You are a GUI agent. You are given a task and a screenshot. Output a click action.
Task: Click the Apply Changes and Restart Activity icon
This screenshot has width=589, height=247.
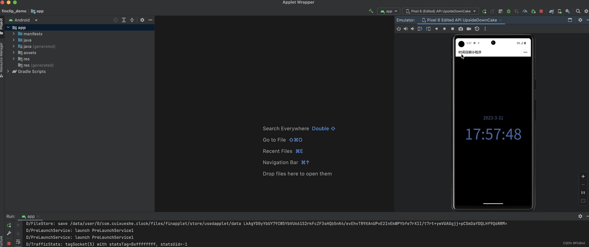coord(492,11)
